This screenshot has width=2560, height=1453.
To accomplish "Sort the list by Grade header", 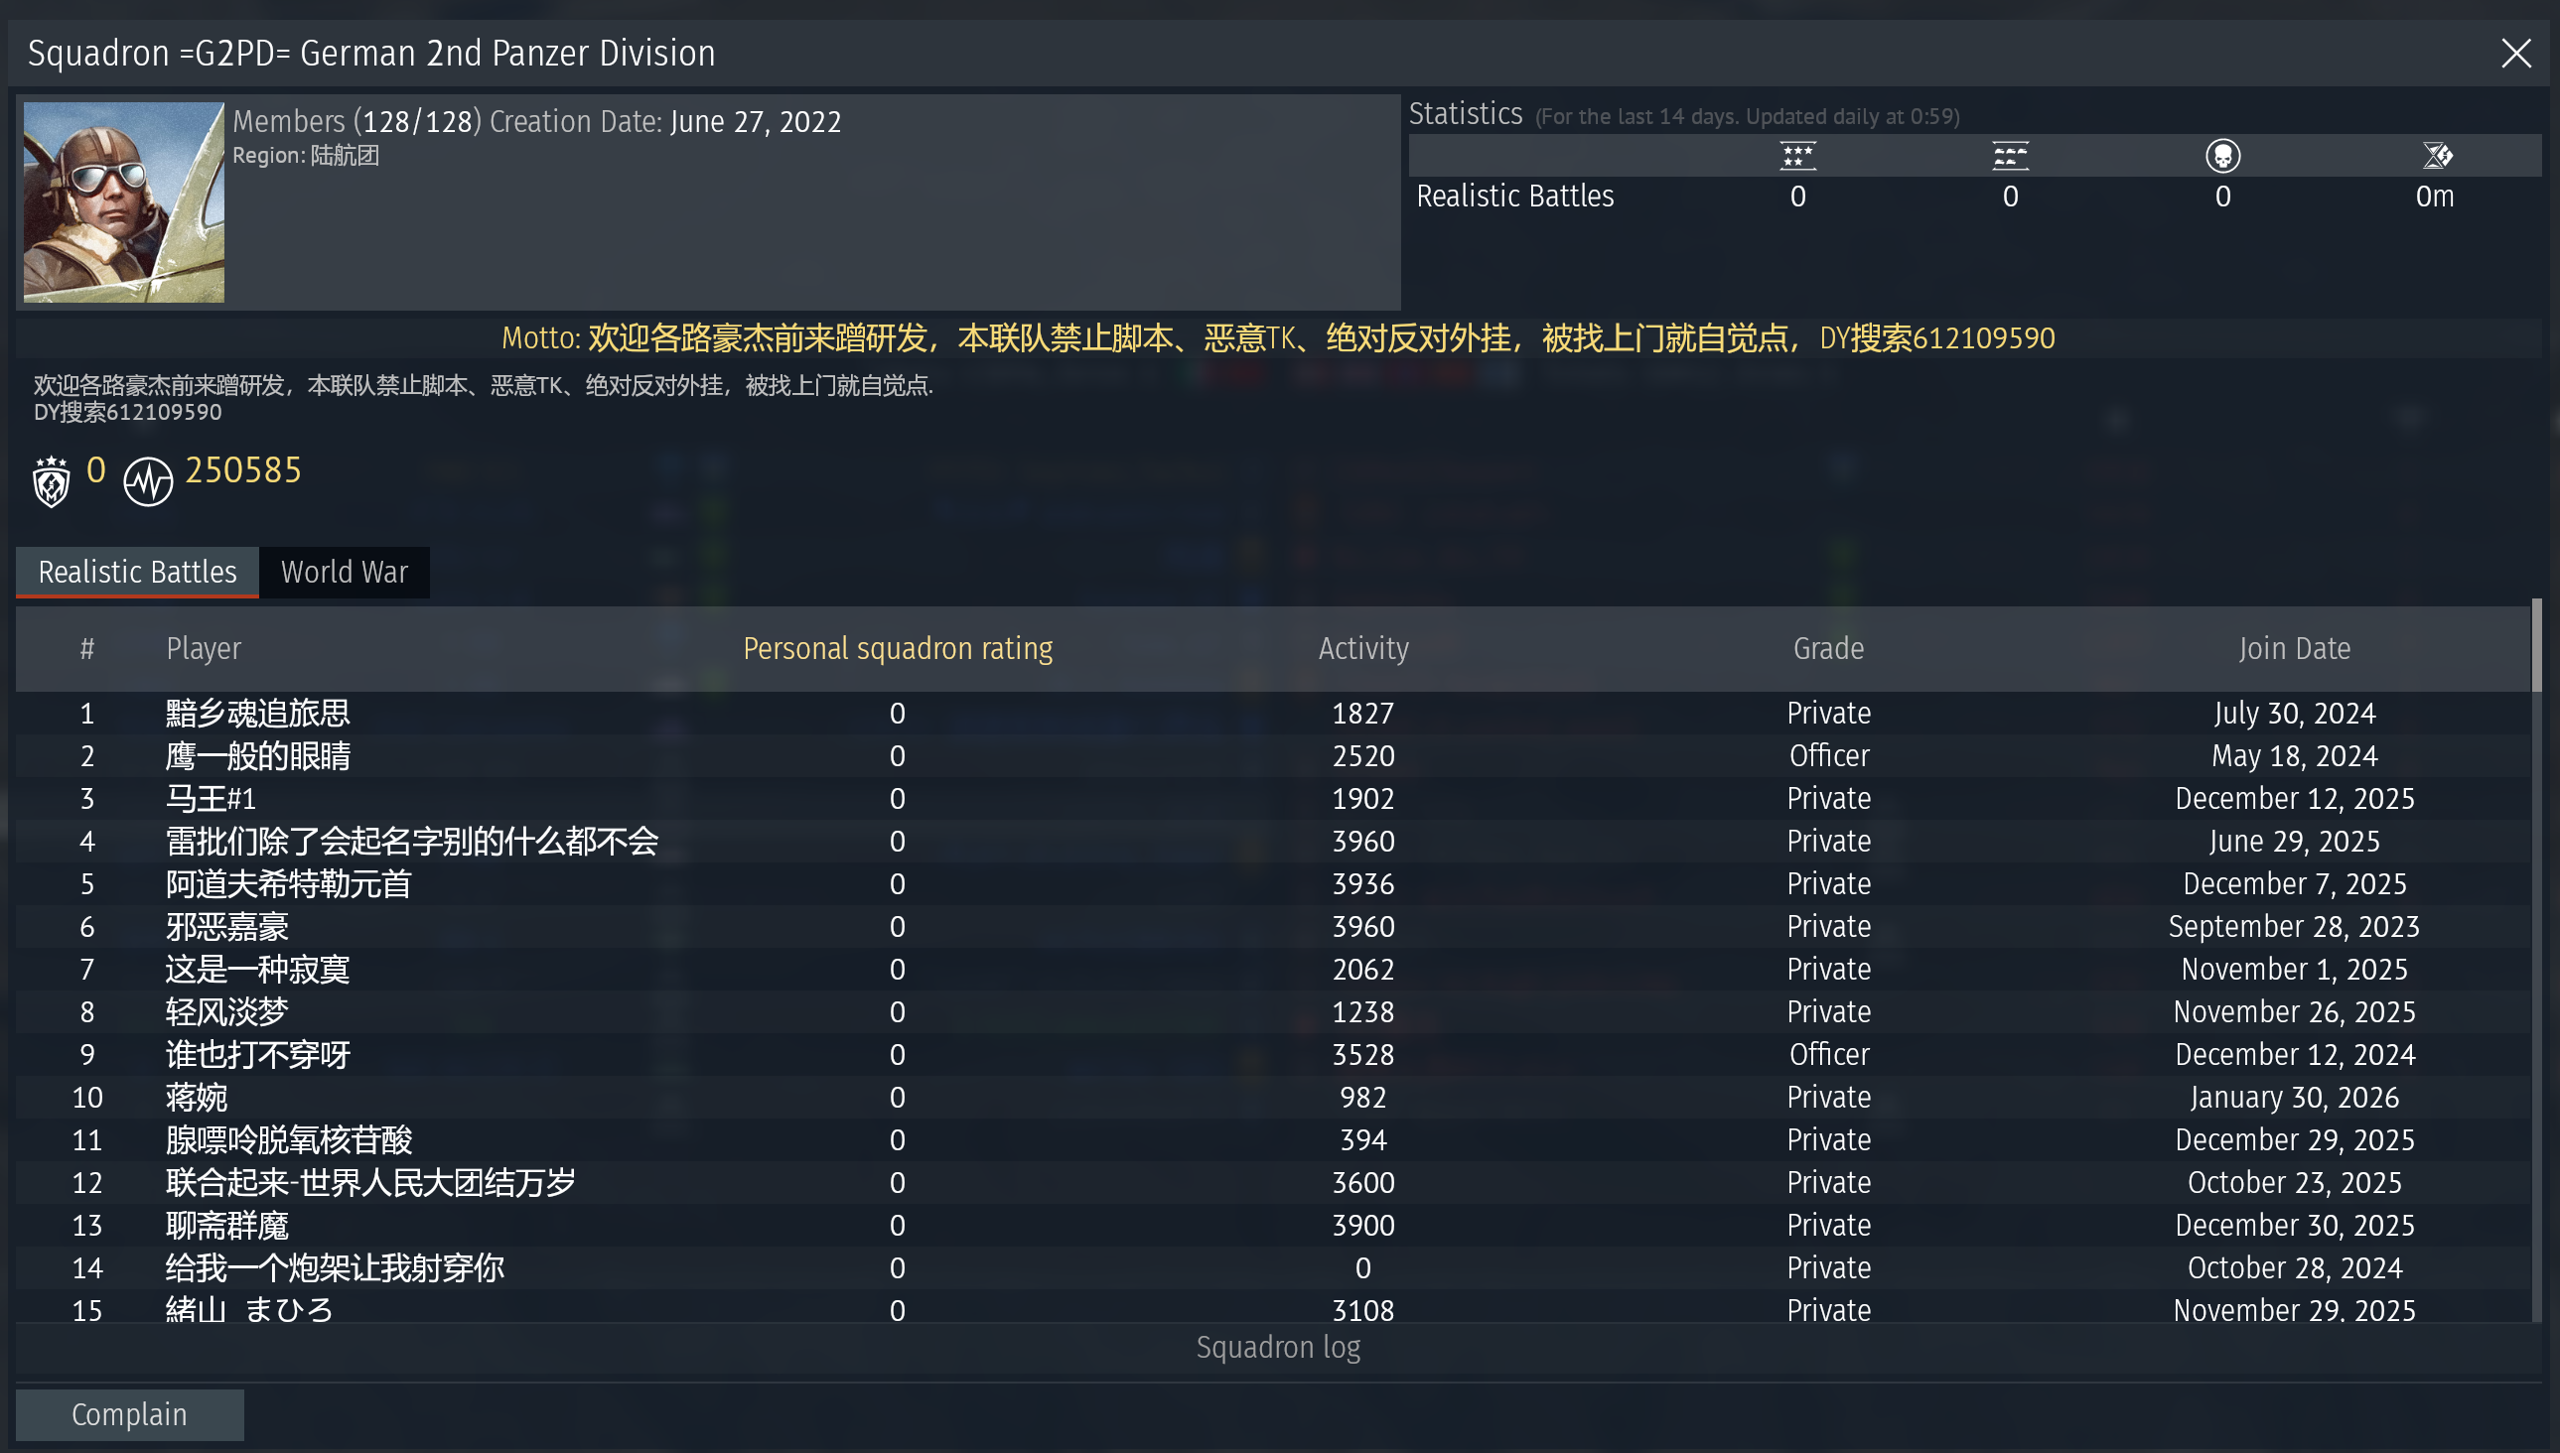I will [x=1828, y=649].
